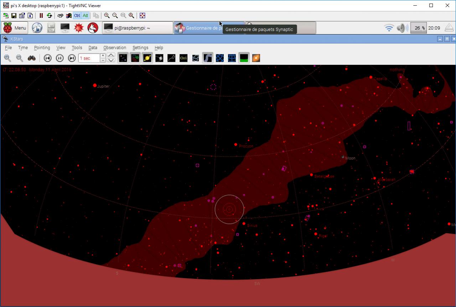Open TightVNC connection options
The height and width of the screenshot is (307, 456).
22,16
